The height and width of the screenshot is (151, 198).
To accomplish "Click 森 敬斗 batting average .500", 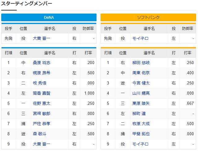I will click(x=90, y=134).
